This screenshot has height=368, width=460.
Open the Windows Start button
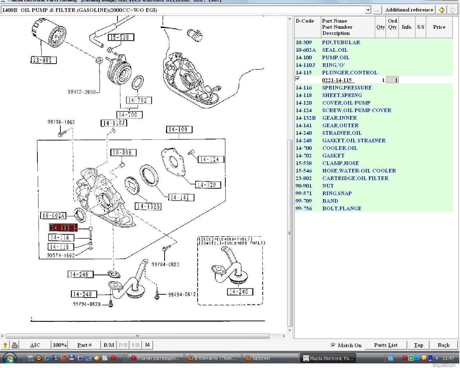pyautogui.click(x=10, y=358)
